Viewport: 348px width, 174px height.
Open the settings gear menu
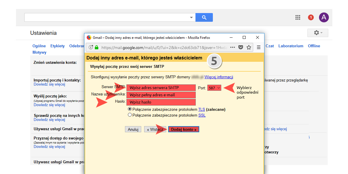[x=318, y=33]
